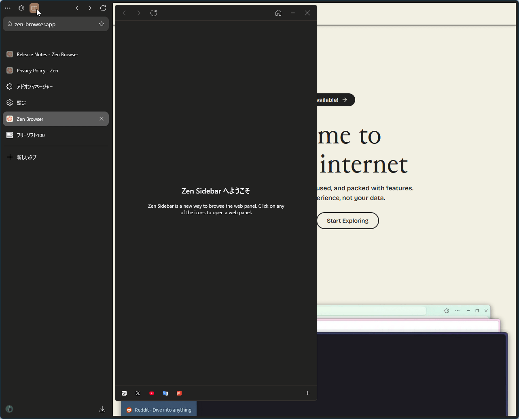The width and height of the screenshot is (519, 419).
Task: Minimize (unpin) the Zen Sidebar panel
Action: tap(293, 13)
